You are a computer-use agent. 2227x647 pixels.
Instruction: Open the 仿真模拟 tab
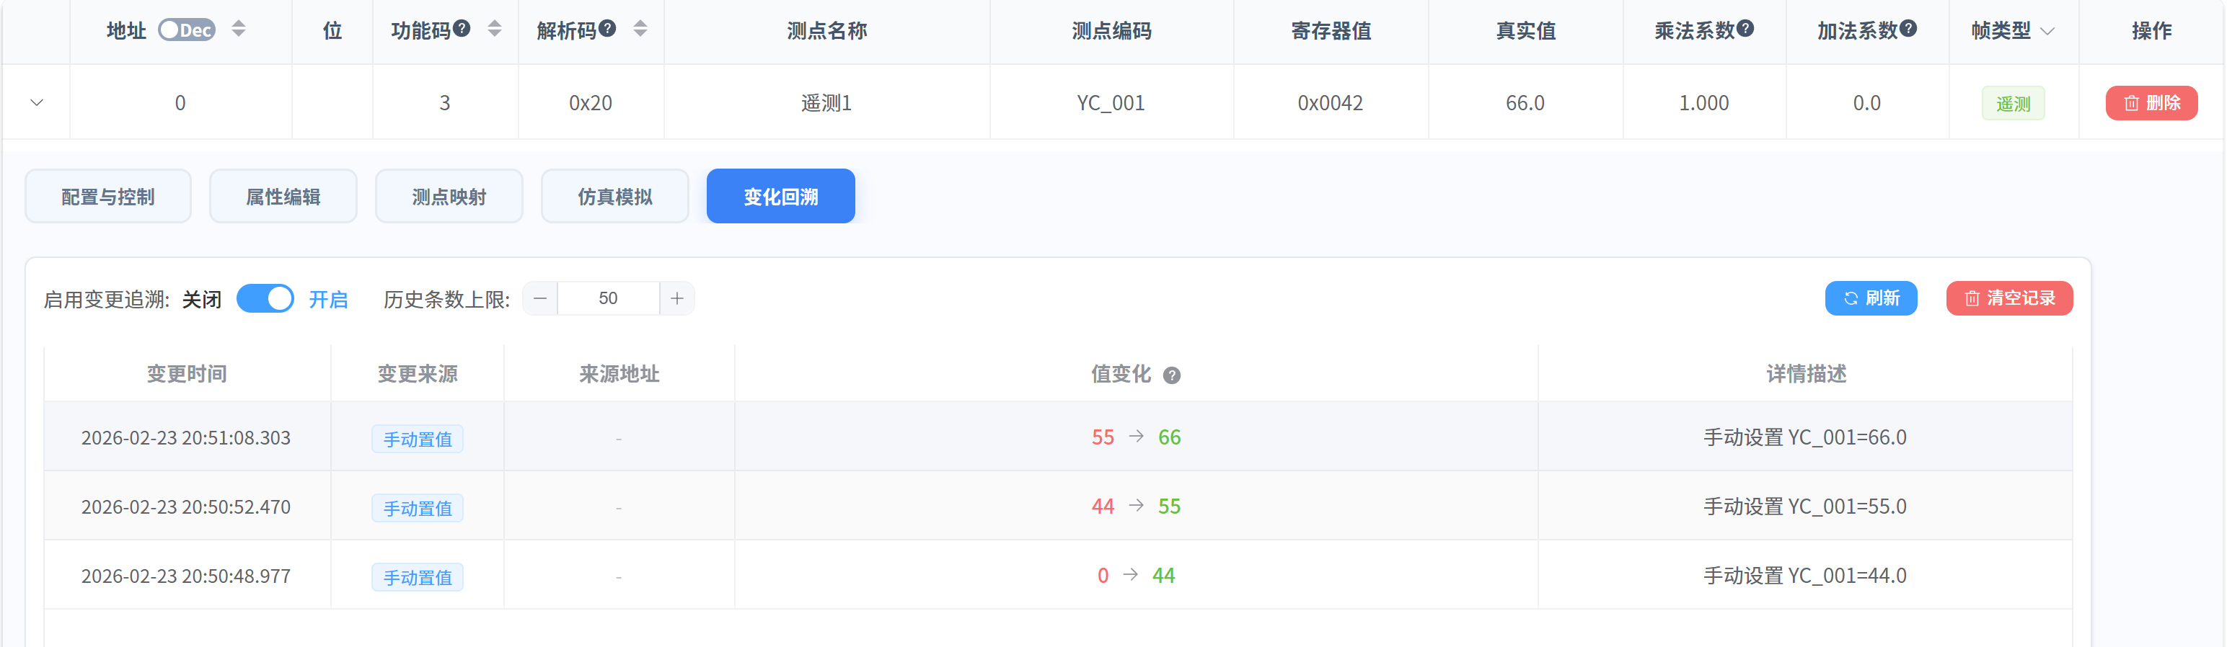pos(614,197)
